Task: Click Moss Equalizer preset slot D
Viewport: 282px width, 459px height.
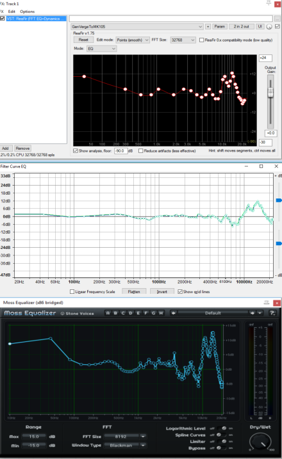Action: (x=131, y=313)
